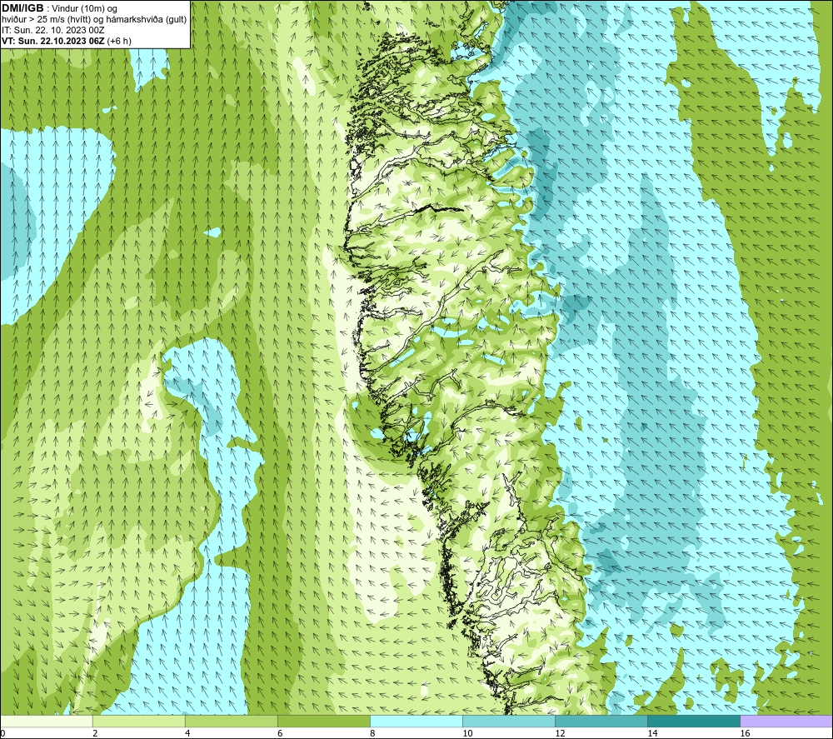Click the 6–8 m/s dark green swatch
Image resolution: width=833 pixels, height=739 pixels.
coord(323,721)
